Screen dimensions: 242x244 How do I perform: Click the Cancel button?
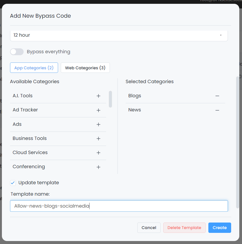(149, 228)
